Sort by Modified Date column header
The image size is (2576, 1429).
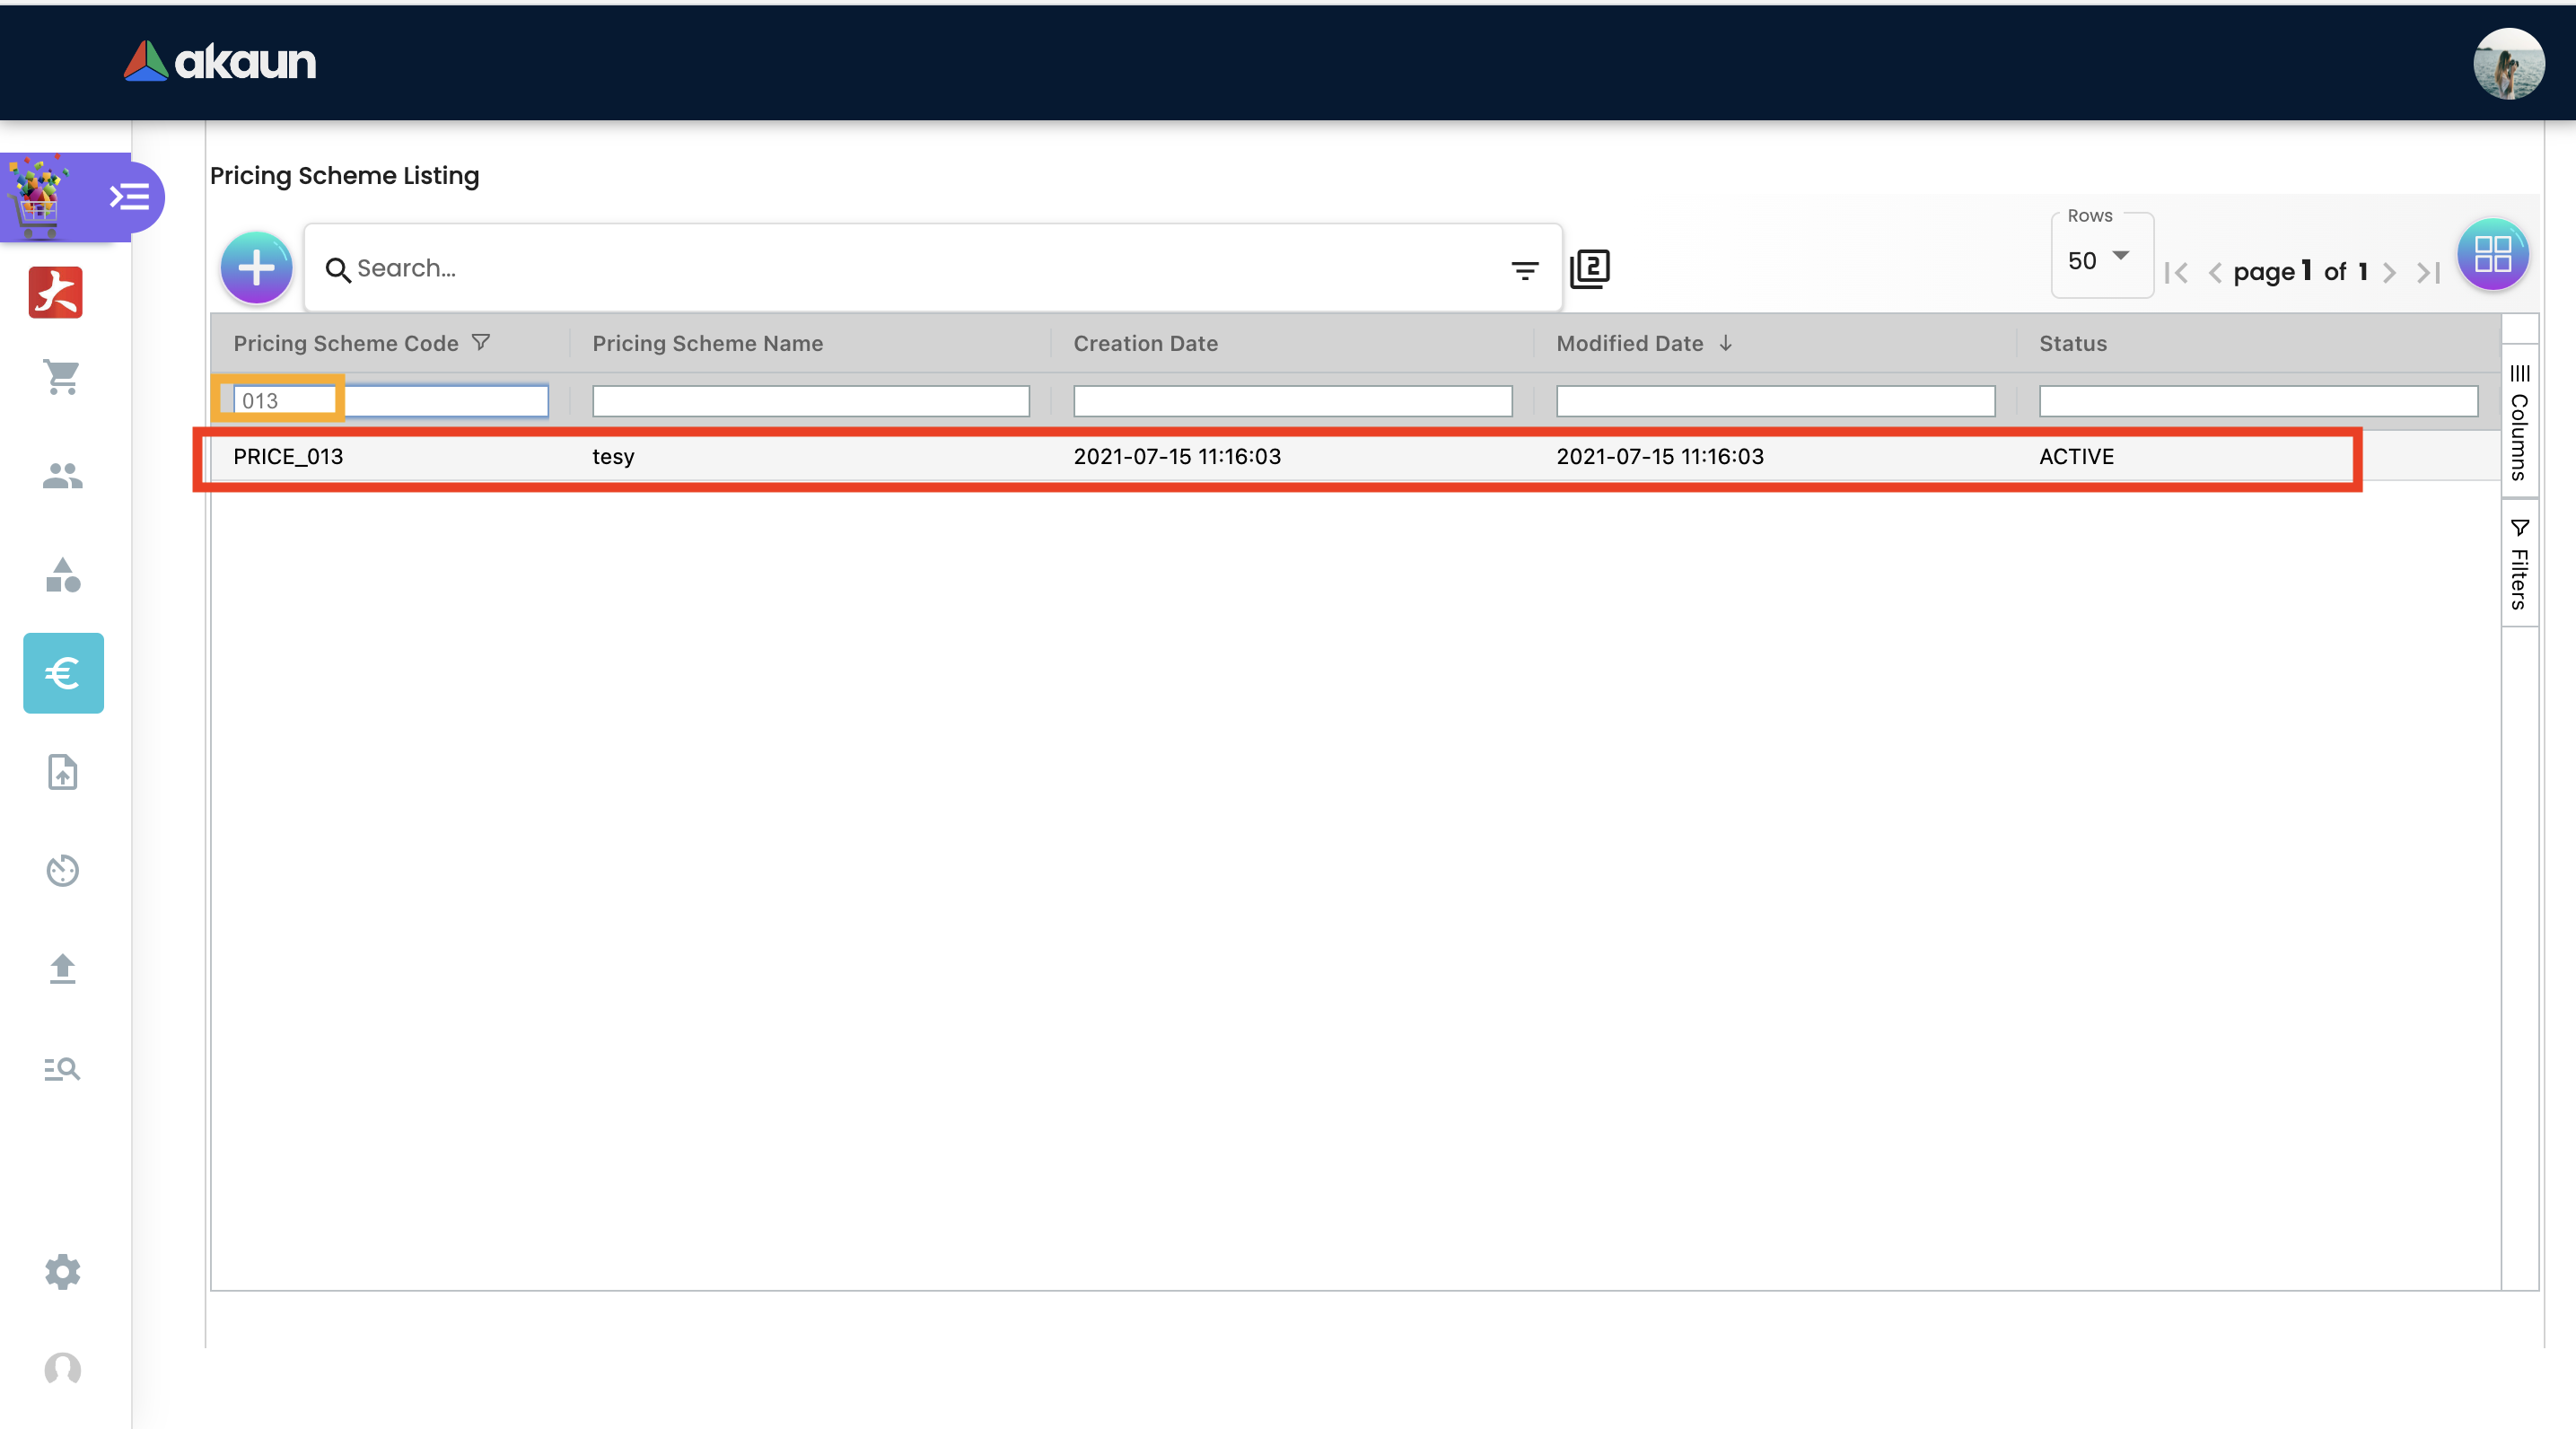[1630, 343]
